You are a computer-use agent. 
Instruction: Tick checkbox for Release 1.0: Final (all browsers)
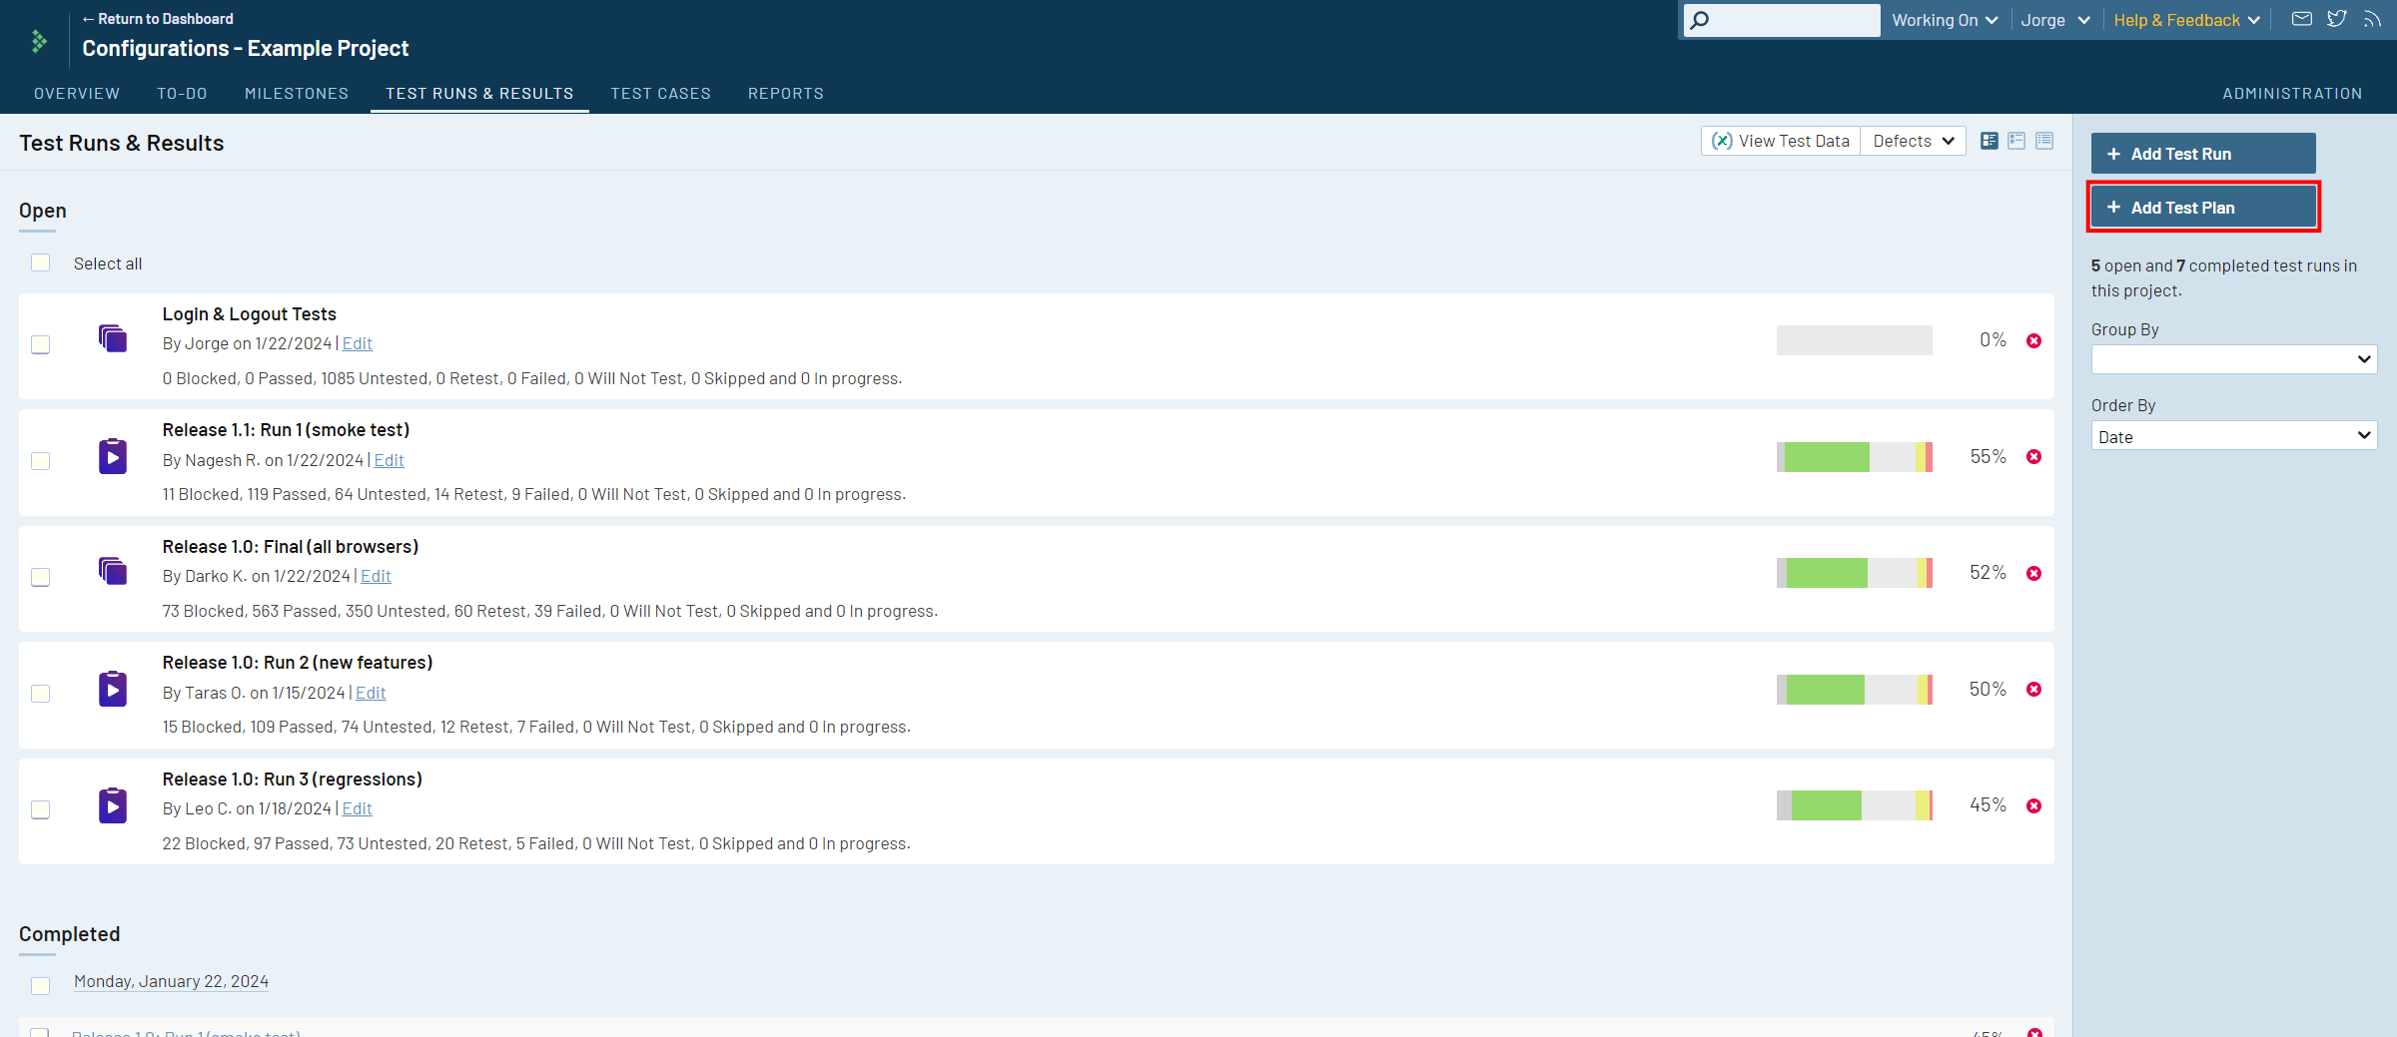(40, 577)
